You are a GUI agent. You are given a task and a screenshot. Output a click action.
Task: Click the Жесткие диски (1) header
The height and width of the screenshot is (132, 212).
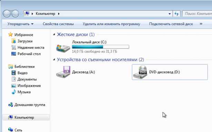point(75,34)
